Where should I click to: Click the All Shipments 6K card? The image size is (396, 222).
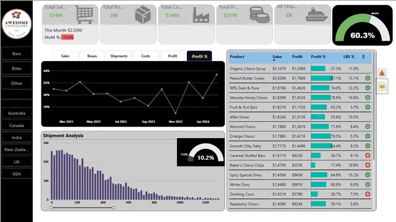point(303,24)
